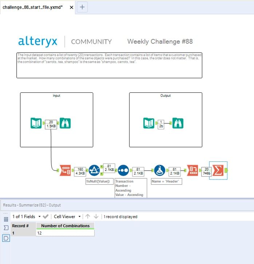
Task: Click the !IsNull([Value]) filter annotation
Action: point(99,181)
